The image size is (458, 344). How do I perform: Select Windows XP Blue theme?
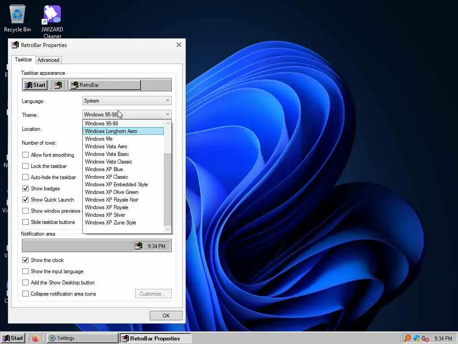tap(123, 169)
